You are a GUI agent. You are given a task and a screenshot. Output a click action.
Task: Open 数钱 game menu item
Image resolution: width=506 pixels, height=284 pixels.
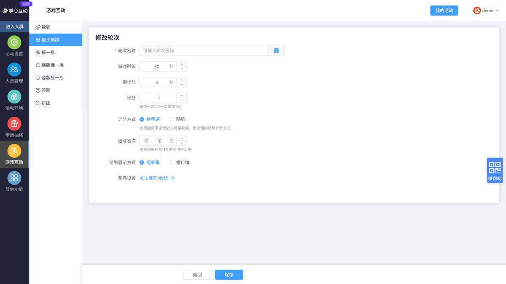point(56,27)
